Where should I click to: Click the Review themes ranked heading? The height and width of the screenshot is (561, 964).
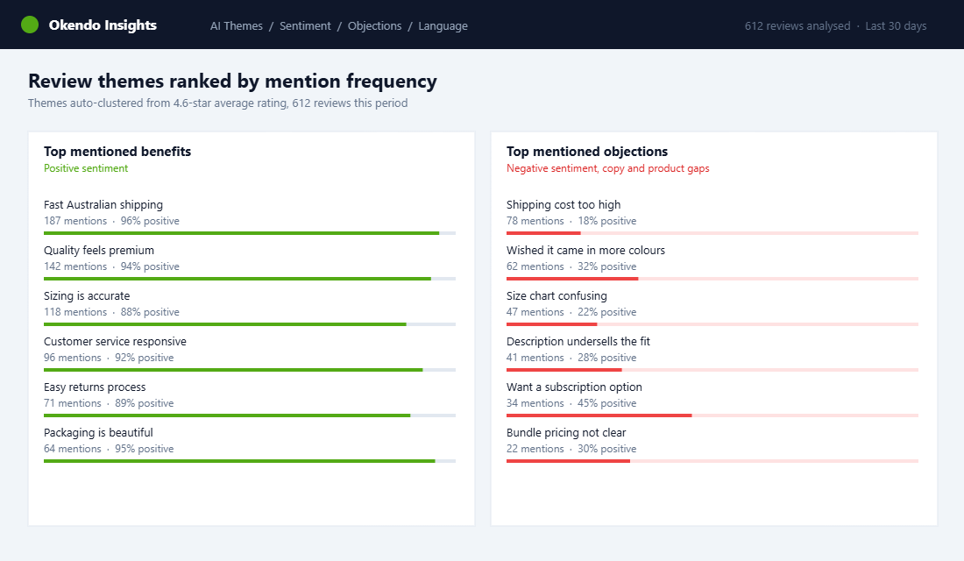(232, 81)
